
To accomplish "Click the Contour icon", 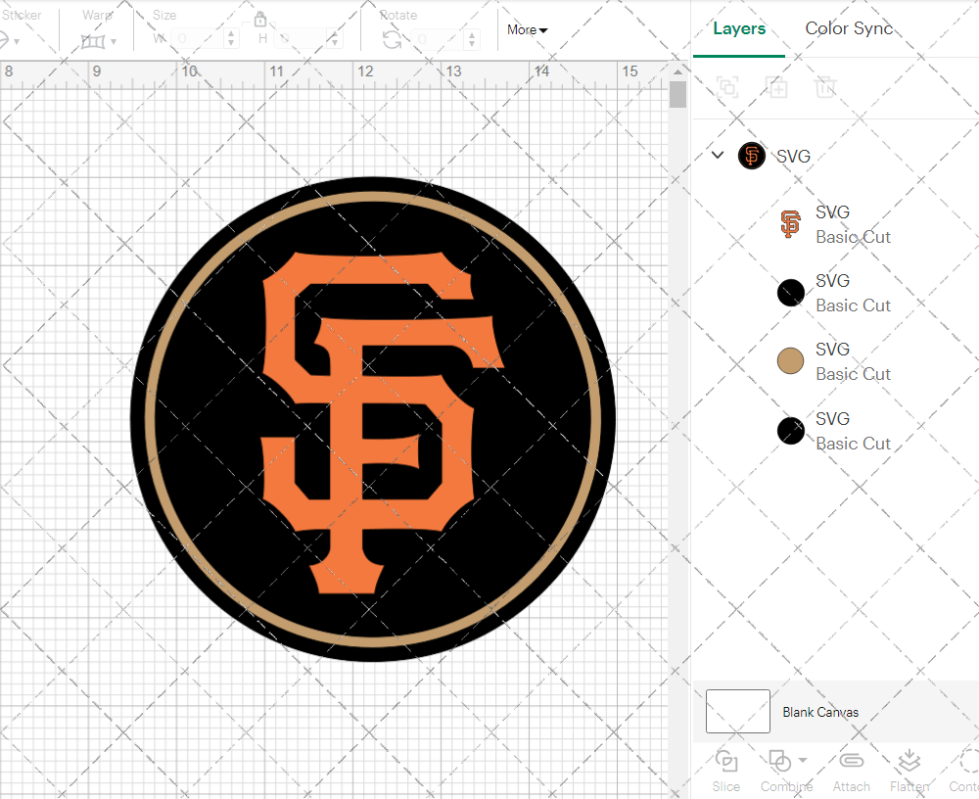I will [967, 762].
